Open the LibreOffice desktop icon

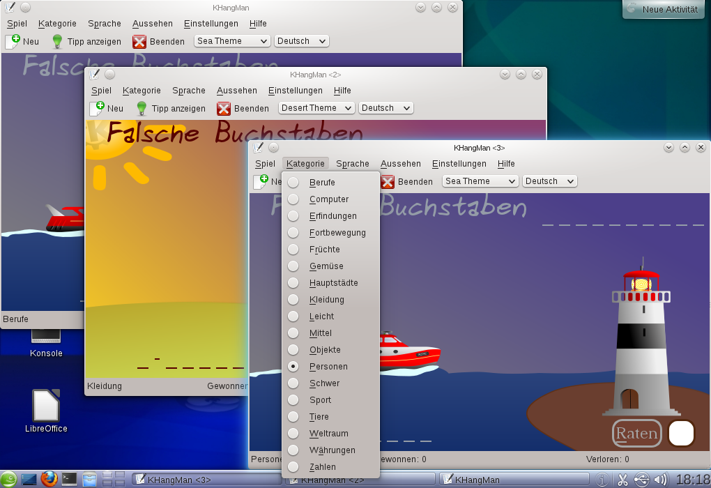pyautogui.click(x=46, y=411)
